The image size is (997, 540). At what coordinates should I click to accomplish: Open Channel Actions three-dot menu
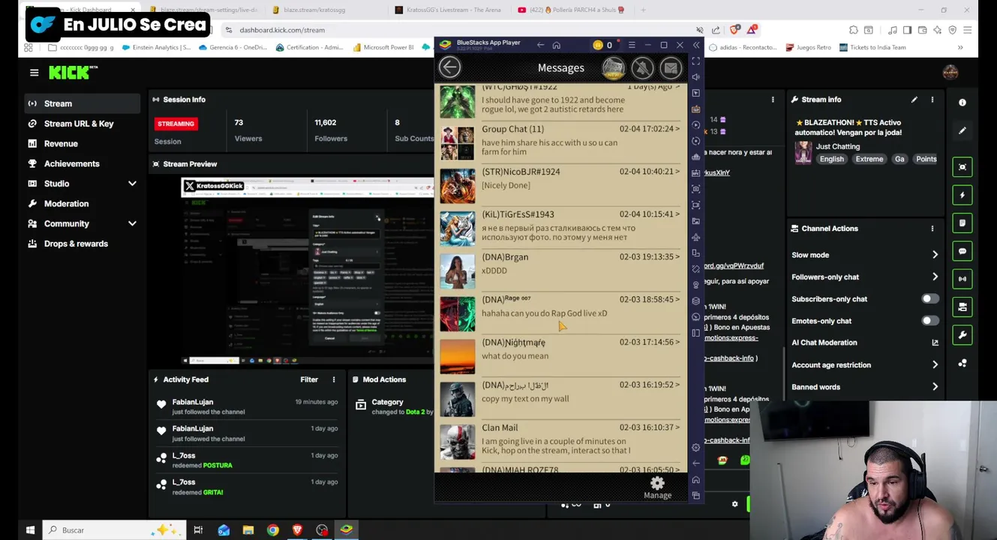[x=932, y=229]
